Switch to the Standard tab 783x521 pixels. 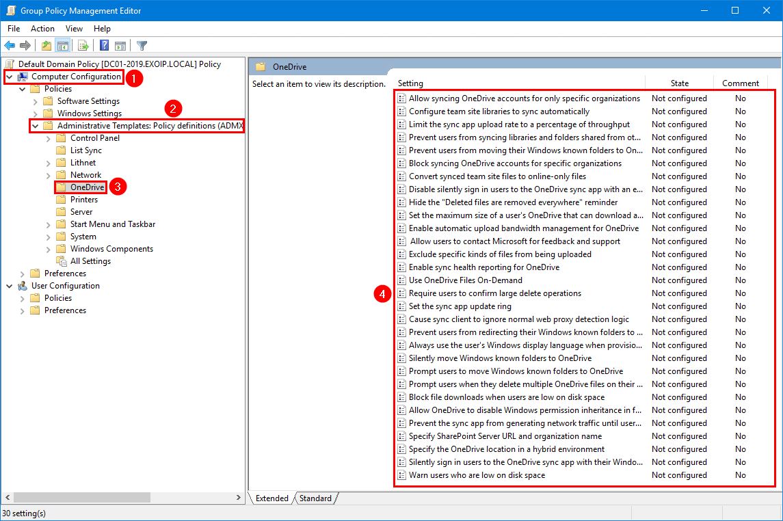pos(316,498)
